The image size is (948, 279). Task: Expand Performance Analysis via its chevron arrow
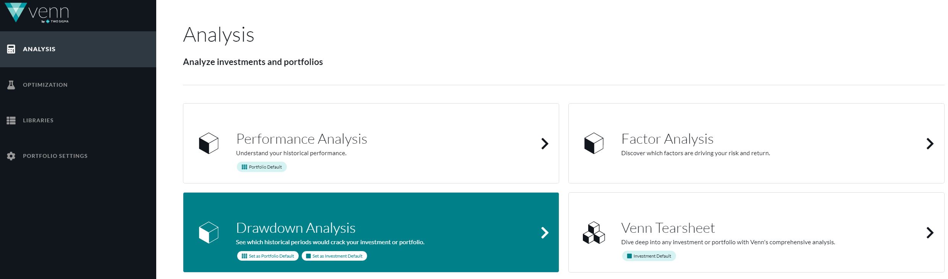pyautogui.click(x=545, y=144)
